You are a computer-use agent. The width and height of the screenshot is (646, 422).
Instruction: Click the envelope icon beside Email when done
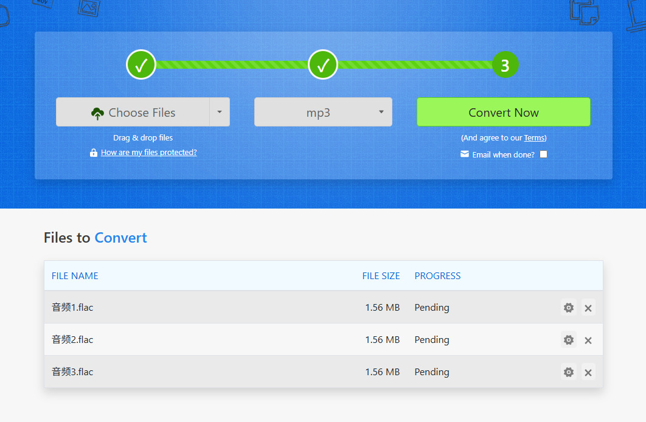click(465, 154)
